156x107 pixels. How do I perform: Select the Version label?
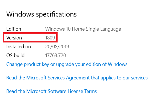14,38
